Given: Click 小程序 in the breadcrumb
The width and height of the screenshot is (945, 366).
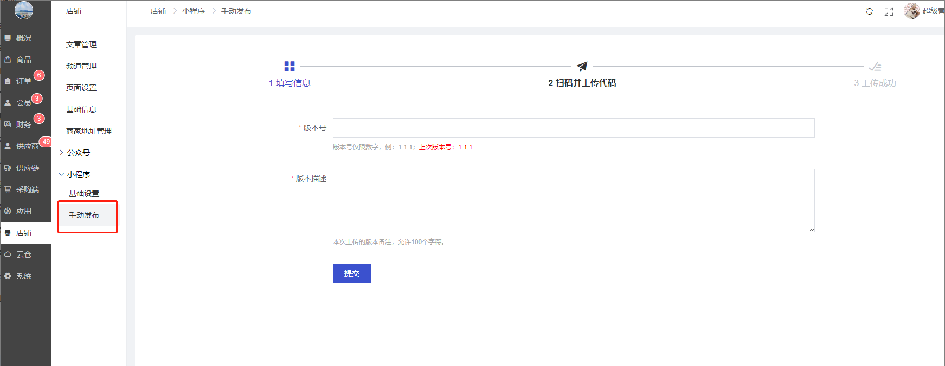Looking at the screenshot, I should (x=194, y=11).
